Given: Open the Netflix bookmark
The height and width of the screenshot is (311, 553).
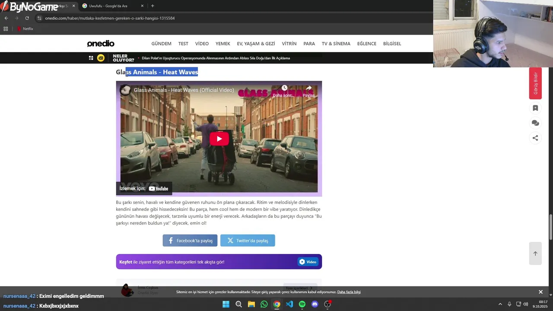Looking at the screenshot, I should (x=25, y=29).
